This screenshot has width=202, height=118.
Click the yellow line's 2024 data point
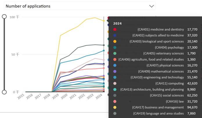tap(104, 21)
